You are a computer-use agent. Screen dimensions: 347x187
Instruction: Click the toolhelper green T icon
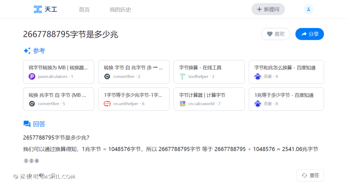click(x=183, y=76)
